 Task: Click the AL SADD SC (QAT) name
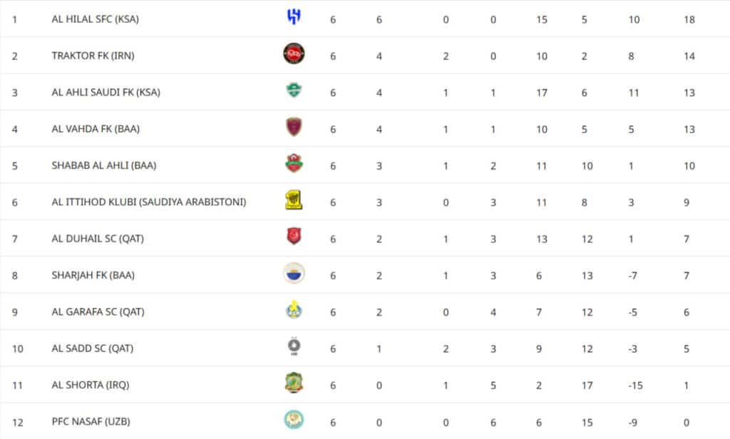(x=92, y=348)
